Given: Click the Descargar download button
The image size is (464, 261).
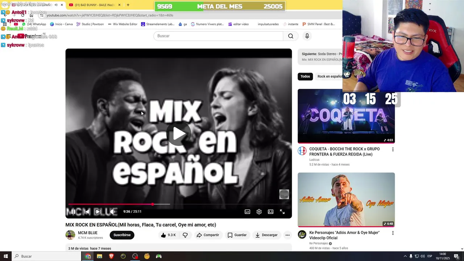Looking at the screenshot, I should pyautogui.click(x=266, y=235).
